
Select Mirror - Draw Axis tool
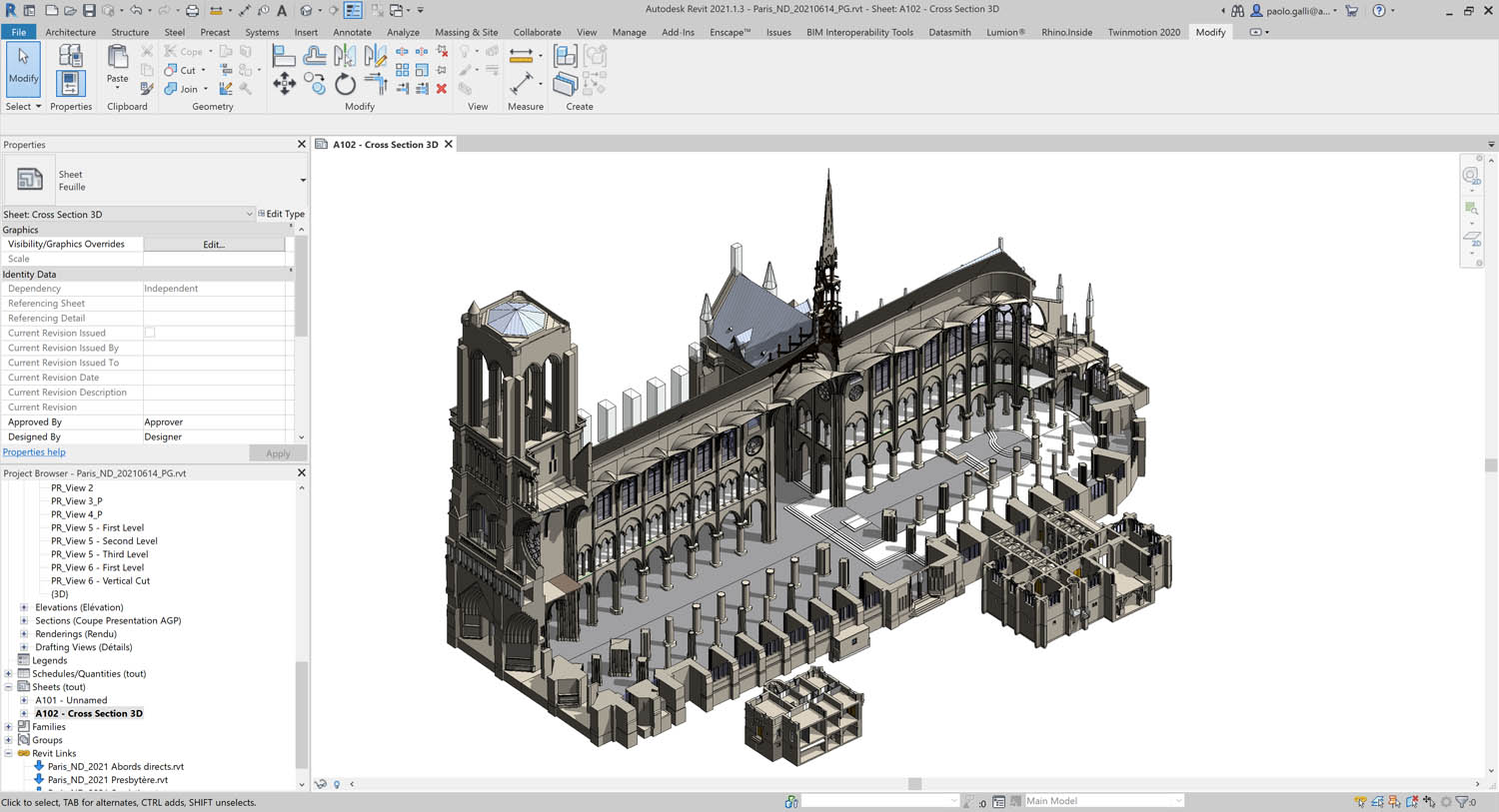(376, 56)
